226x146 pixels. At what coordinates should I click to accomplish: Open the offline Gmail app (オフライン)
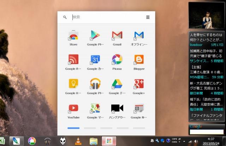139,35
